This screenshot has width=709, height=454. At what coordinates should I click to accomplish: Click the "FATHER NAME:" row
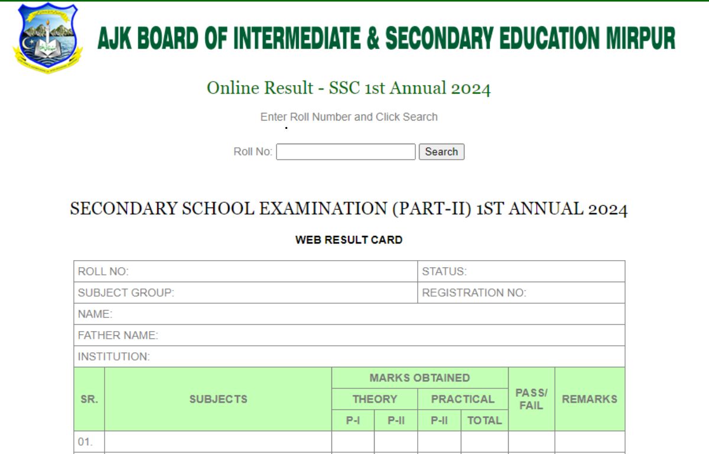pos(349,335)
